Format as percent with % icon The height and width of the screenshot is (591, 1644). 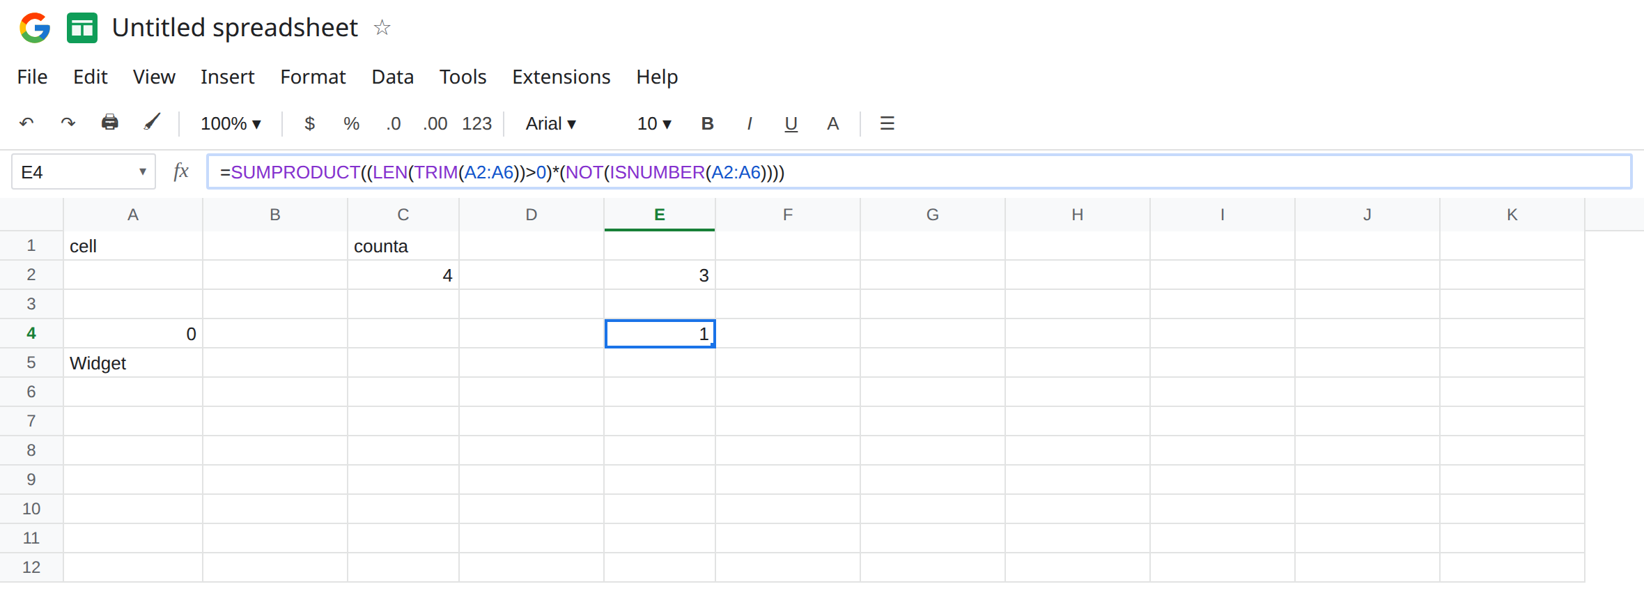[x=351, y=123]
